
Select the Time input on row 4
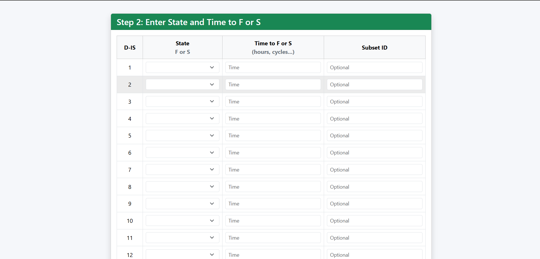point(273,118)
